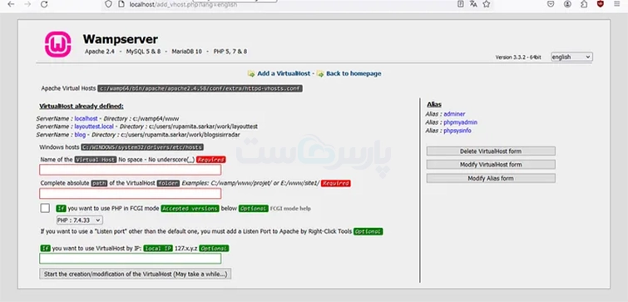Click the C:/WINDOWS/system32/drivers/etc/hosts path text
The width and height of the screenshot is (628, 302).
click(x=142, y=147)
